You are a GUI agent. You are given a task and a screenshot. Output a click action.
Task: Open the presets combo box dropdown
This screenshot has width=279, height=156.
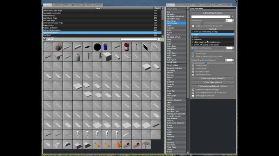point(211,16)
